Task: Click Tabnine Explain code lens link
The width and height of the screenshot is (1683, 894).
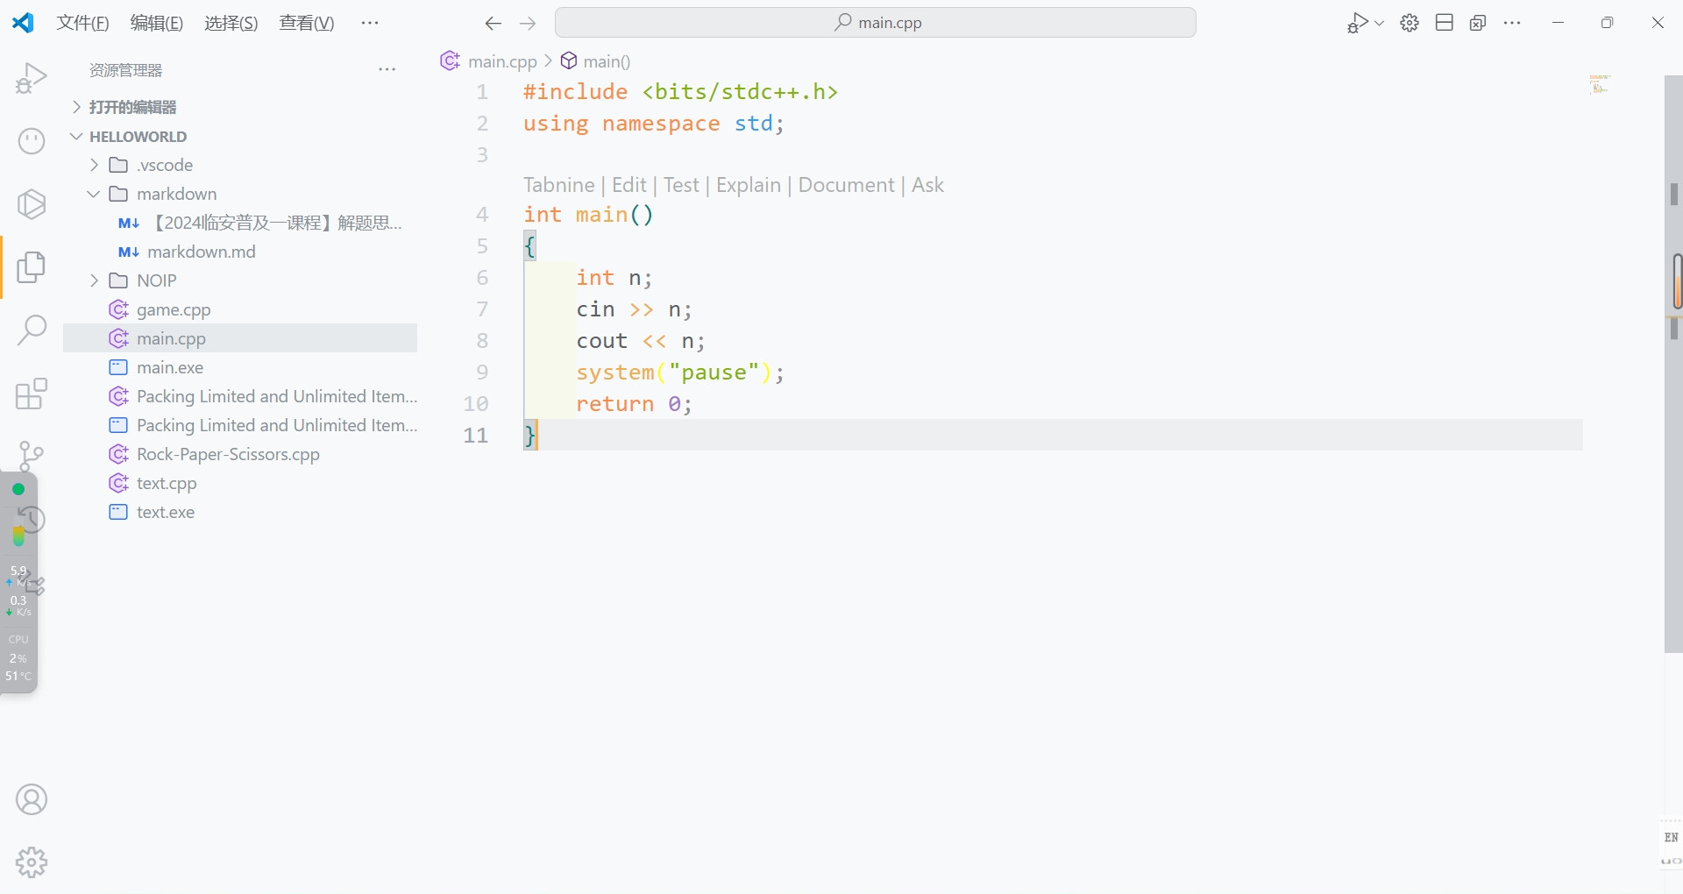Action: point(748,185)
